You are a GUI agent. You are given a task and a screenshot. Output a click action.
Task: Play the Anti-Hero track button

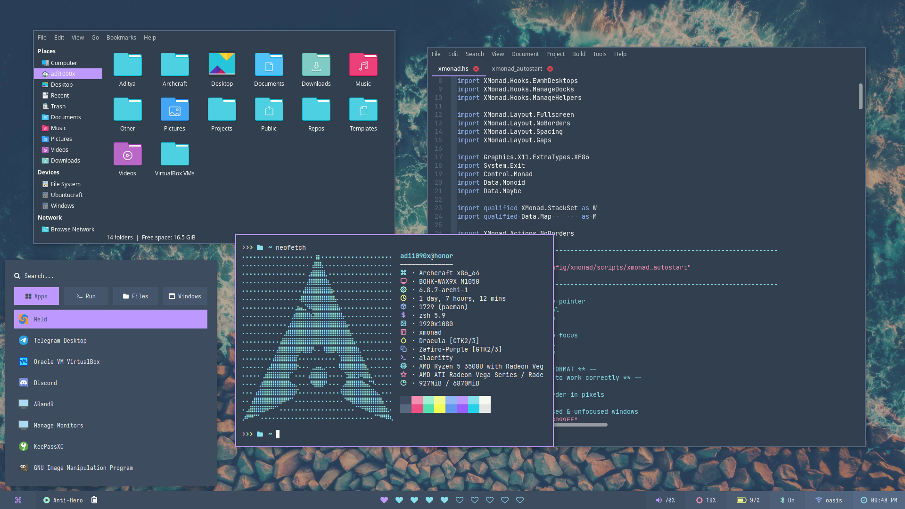(x=47, y=500)
